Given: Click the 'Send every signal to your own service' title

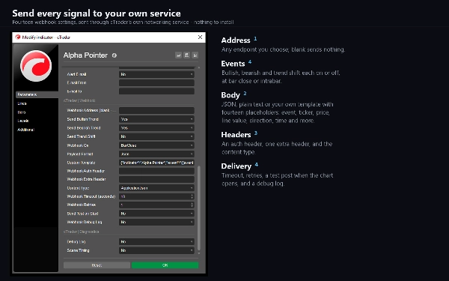Looking at the screenshot, I should 97,13.
